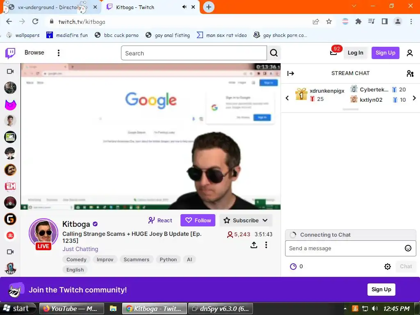Open the media controls icon
Screen dimensions: 420x315
coord(371,21)
